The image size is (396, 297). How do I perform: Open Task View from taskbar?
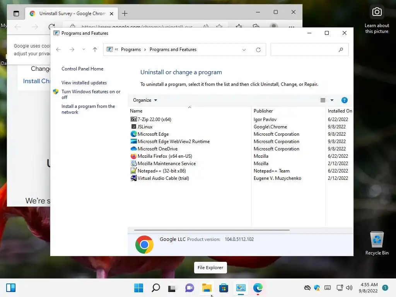click(x=172, y=288)
